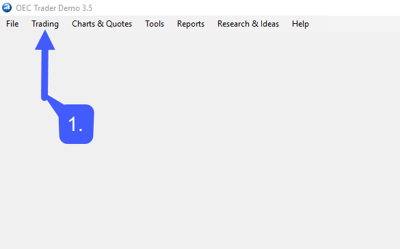The image size is (400, 249).
Task: Open the File menu
Action: coord(12,24)
